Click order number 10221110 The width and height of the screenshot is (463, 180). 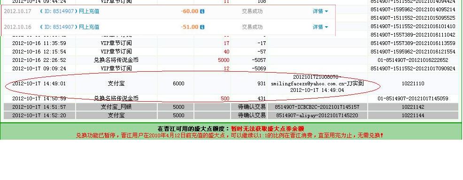coord(413,83)
